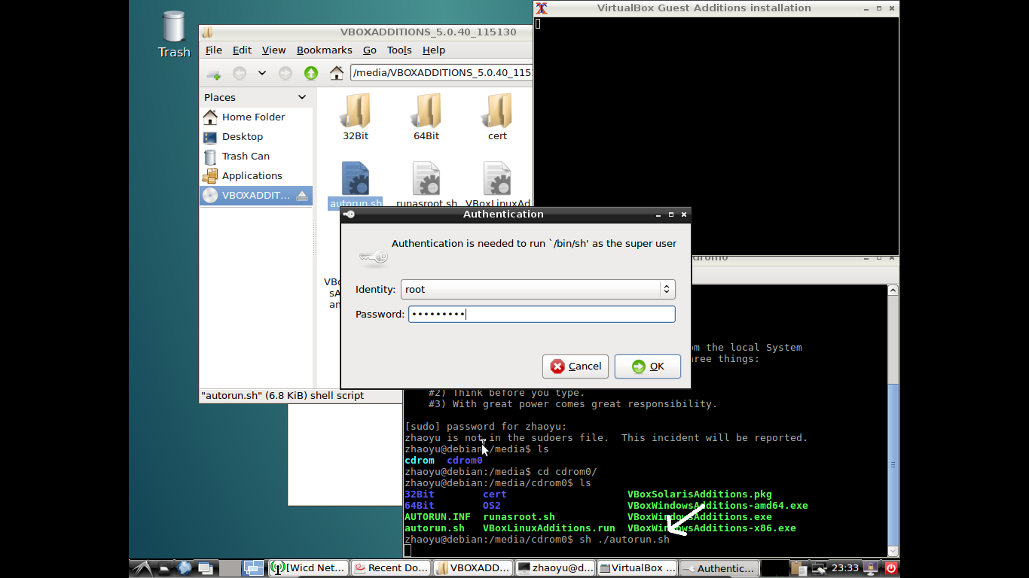1029x578 pixels.
Task: Focus the Password input field
Action: coord(541,315)
